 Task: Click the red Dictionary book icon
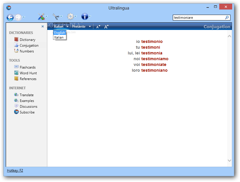pyautogui.click(x=16, y=39)
